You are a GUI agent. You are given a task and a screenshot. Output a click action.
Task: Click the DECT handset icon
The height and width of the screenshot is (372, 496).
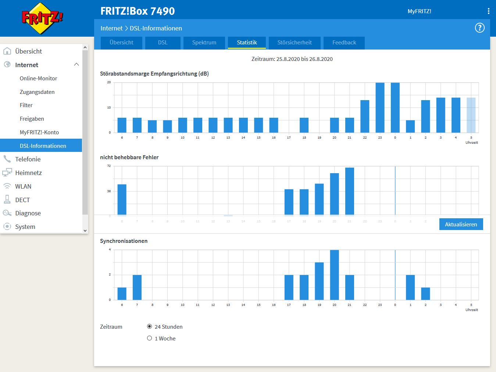(x=7, y=200)
